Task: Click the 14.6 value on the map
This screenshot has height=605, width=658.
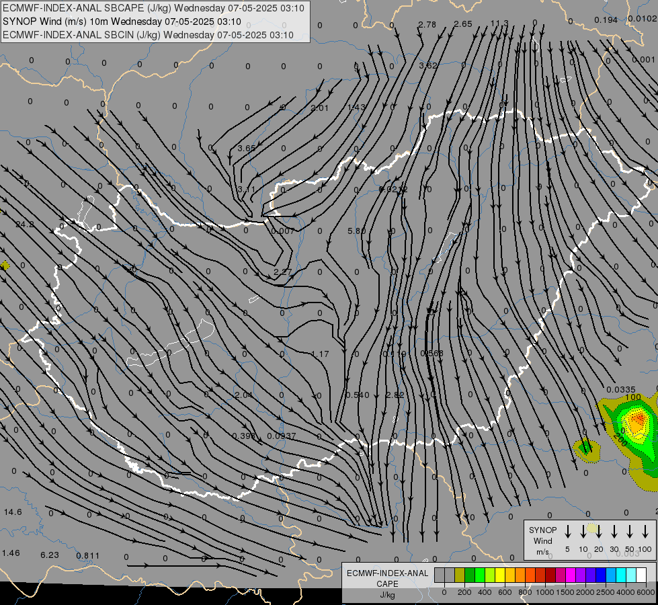Action: click(13, 512)
